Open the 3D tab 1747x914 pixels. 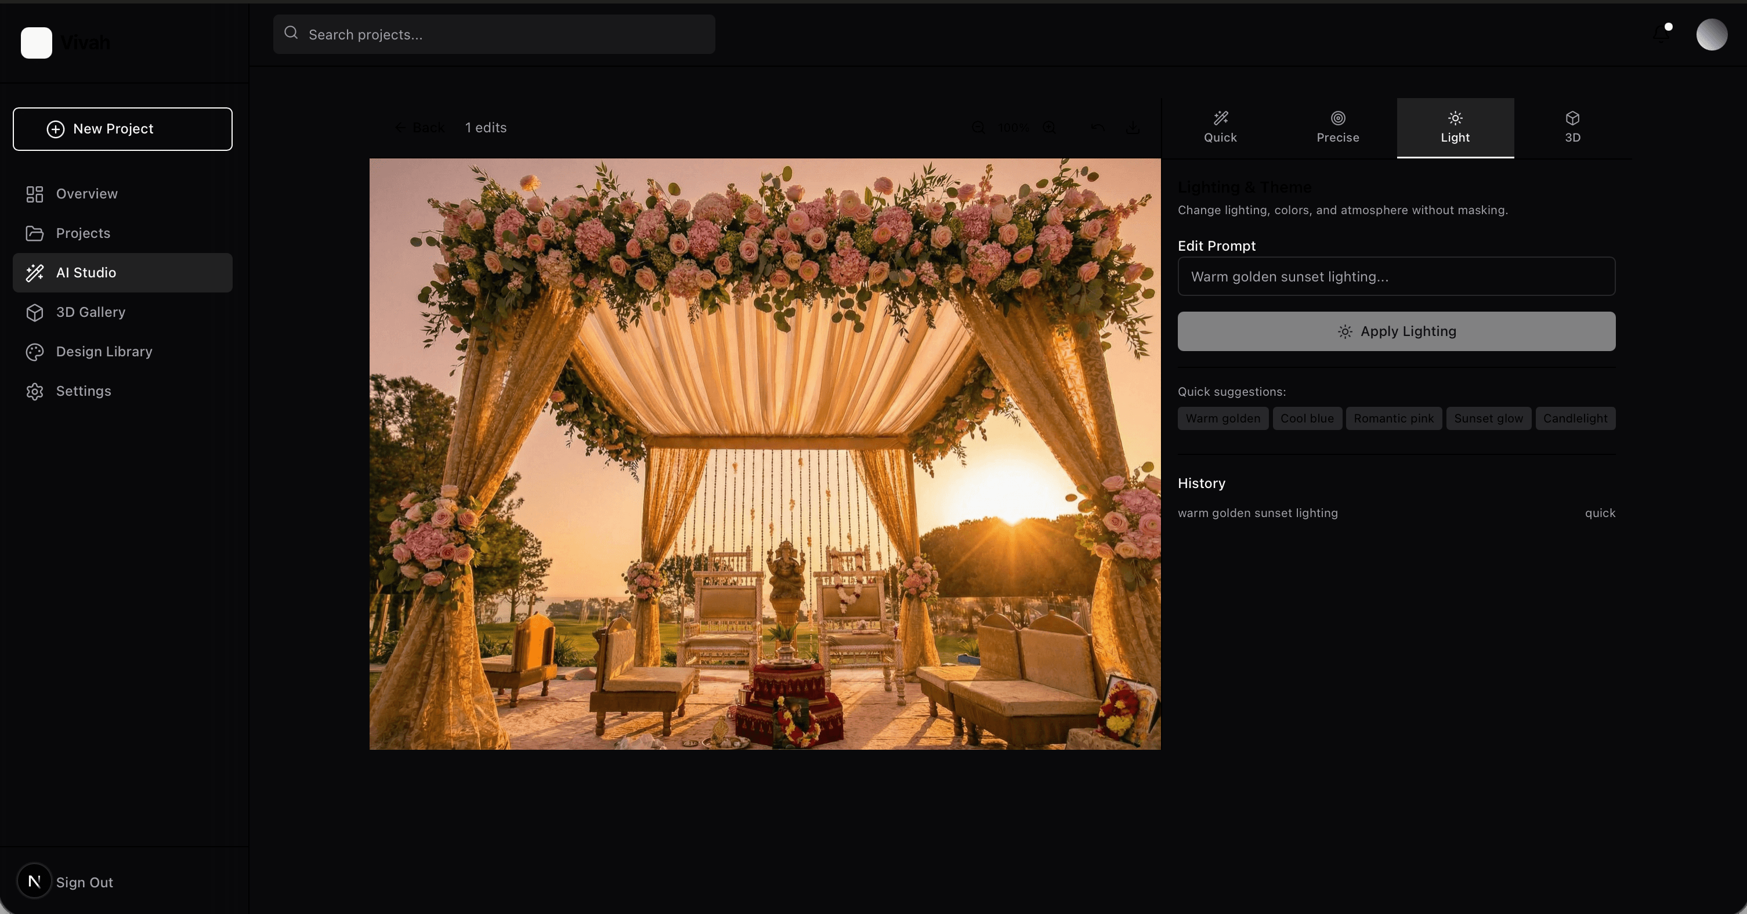coord(1572,128)
